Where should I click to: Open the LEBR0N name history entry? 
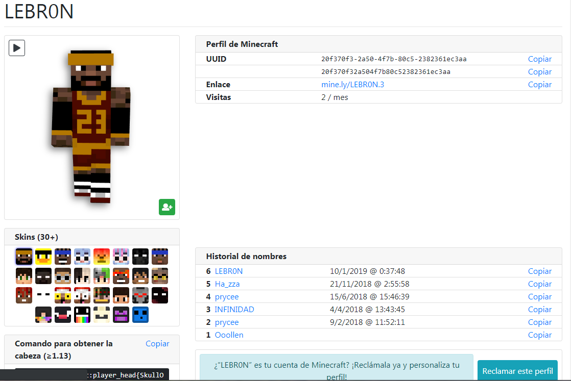229,271
